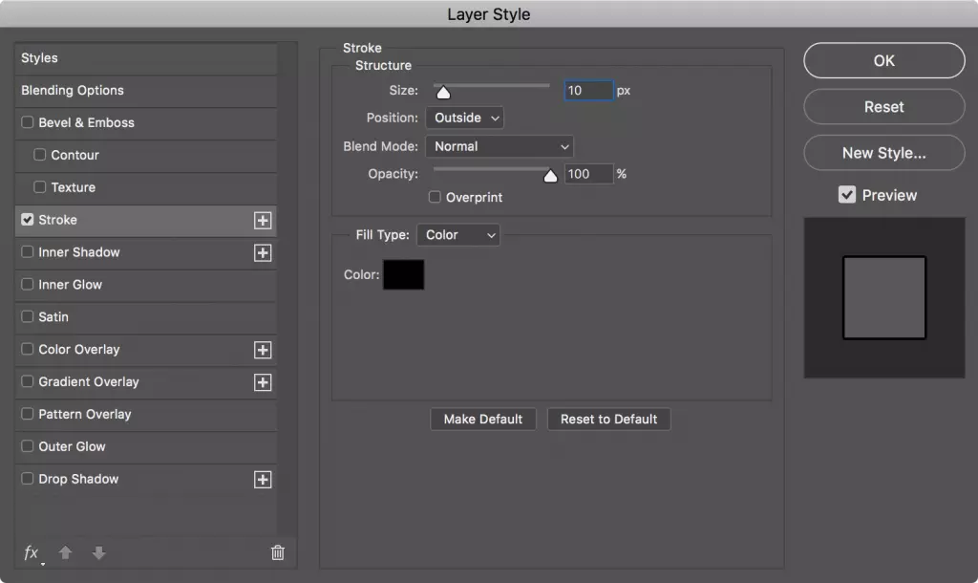Select Outer Glow label in the list

[73, 447]
